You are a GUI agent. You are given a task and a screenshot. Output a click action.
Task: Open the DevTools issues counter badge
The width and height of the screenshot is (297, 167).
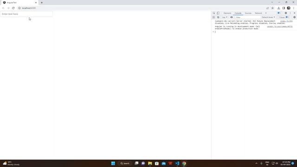click(x=279, y=13)
